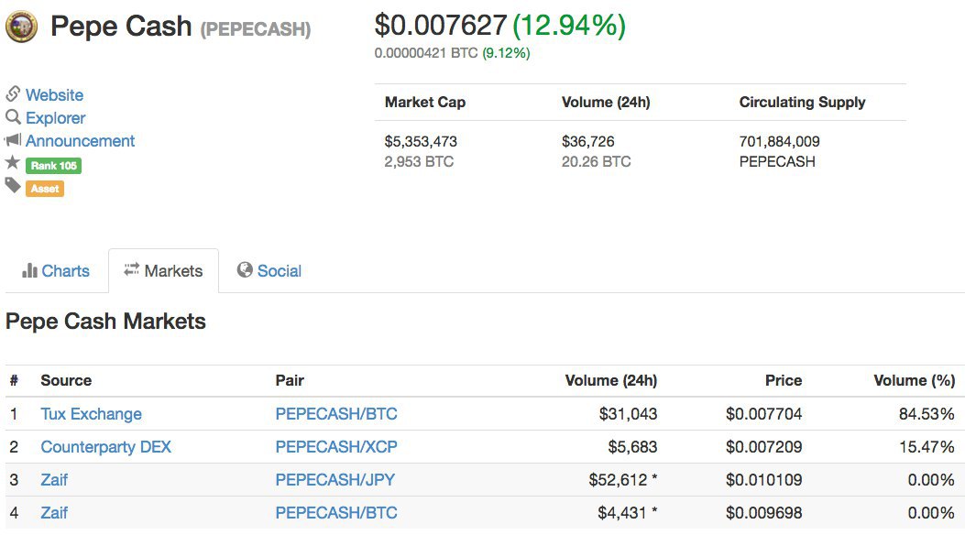Open the Explorer link
Viewport: 965px width, 535px height.
tap(55, 117)
